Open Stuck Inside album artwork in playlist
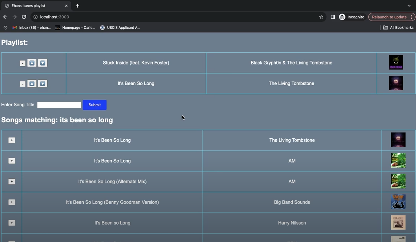This screenshot has height=242, width=416. (x=396, y=63)
